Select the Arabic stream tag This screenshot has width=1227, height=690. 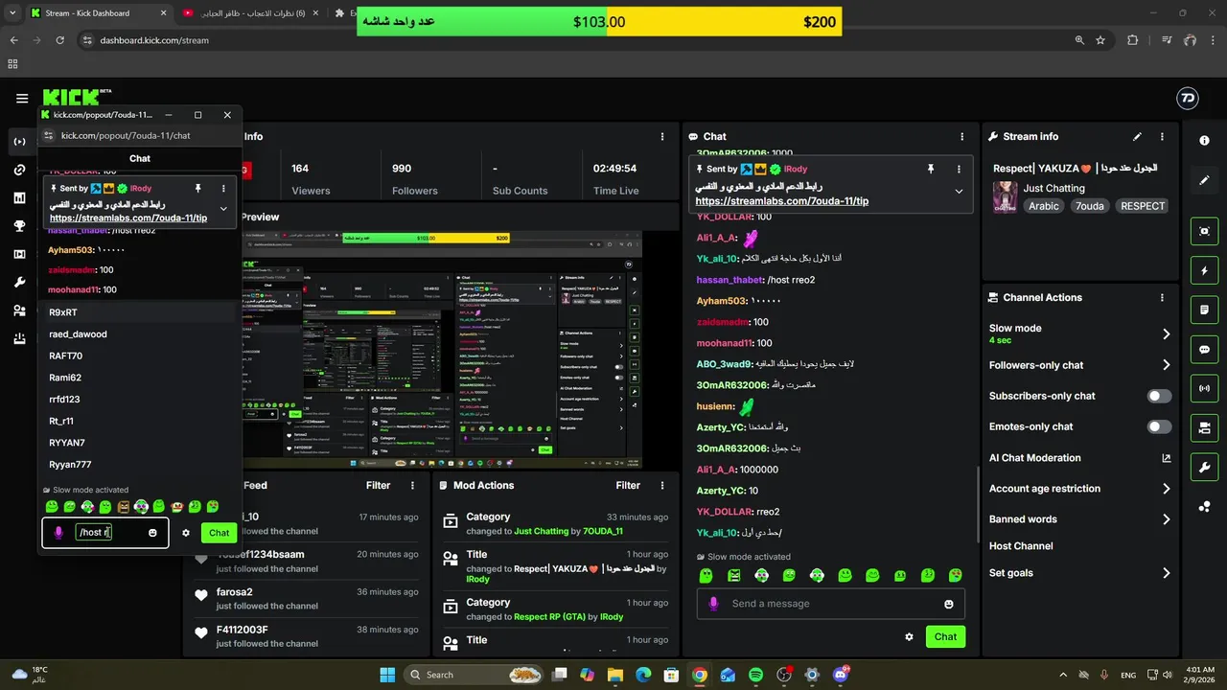[1044, 206]
